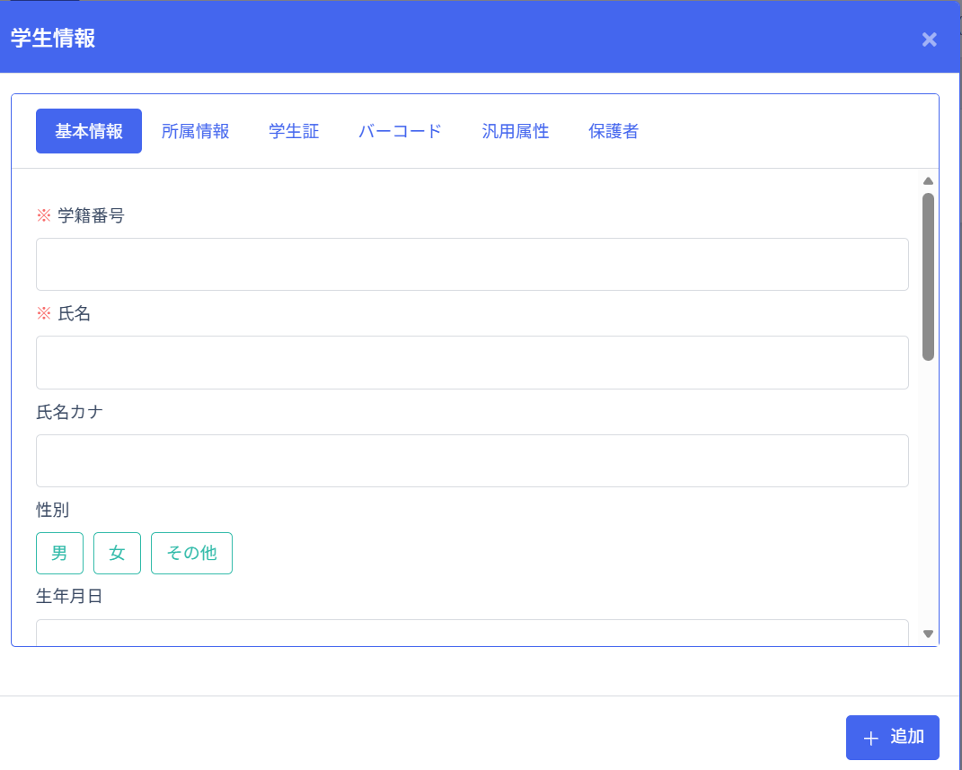Close the 学生情報 dialog

point(929,39)
